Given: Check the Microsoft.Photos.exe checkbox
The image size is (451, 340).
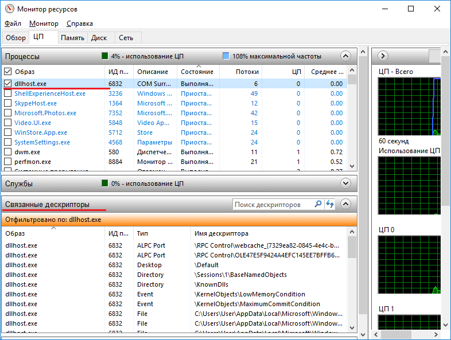Looking at the screenshot, I should [8, 113].
